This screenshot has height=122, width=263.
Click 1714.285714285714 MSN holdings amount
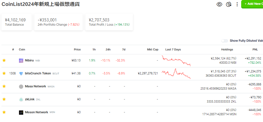pos(219,114)
